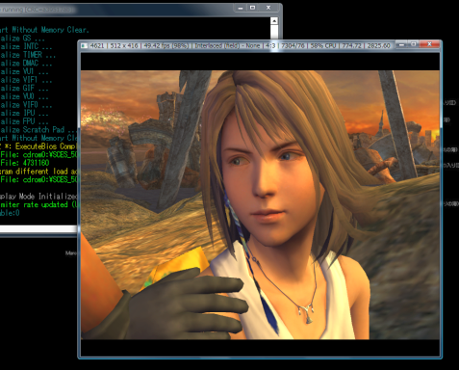Image resolution: width=459 pixels, height=370 pixels.
Task: Maximize the game video window
Action: 414,44
